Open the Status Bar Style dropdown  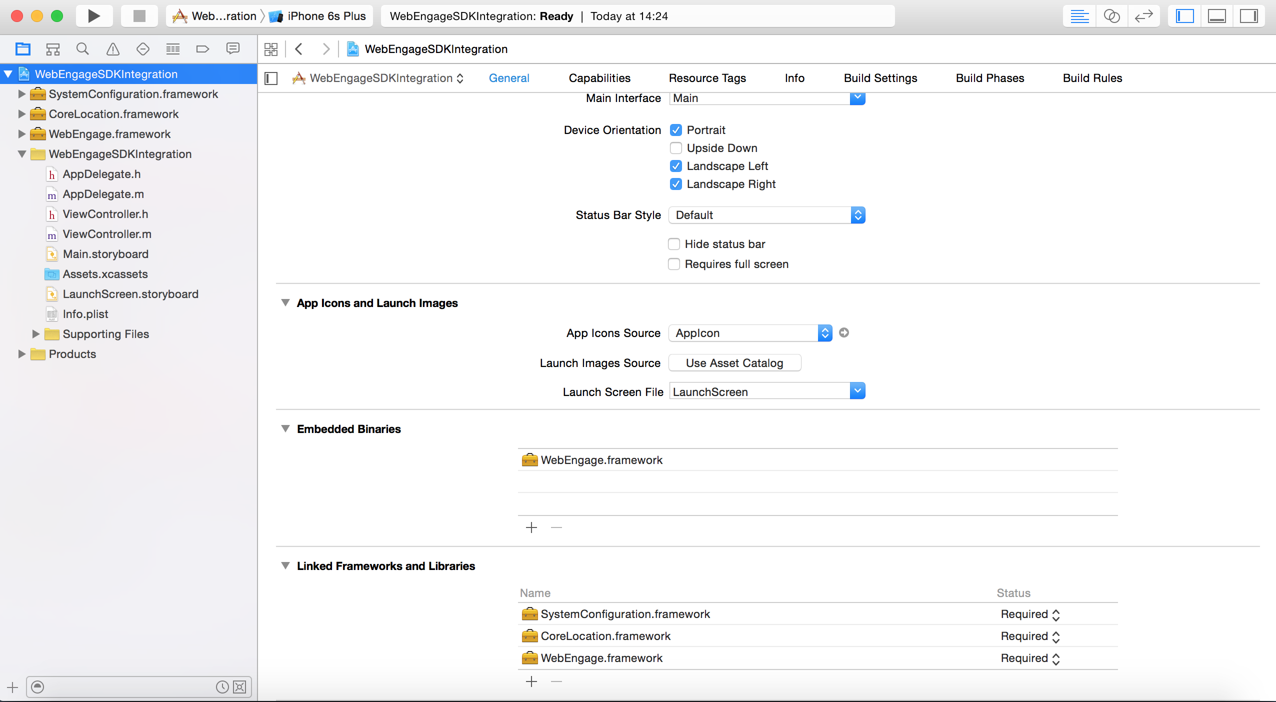click(x=767, y=215)
